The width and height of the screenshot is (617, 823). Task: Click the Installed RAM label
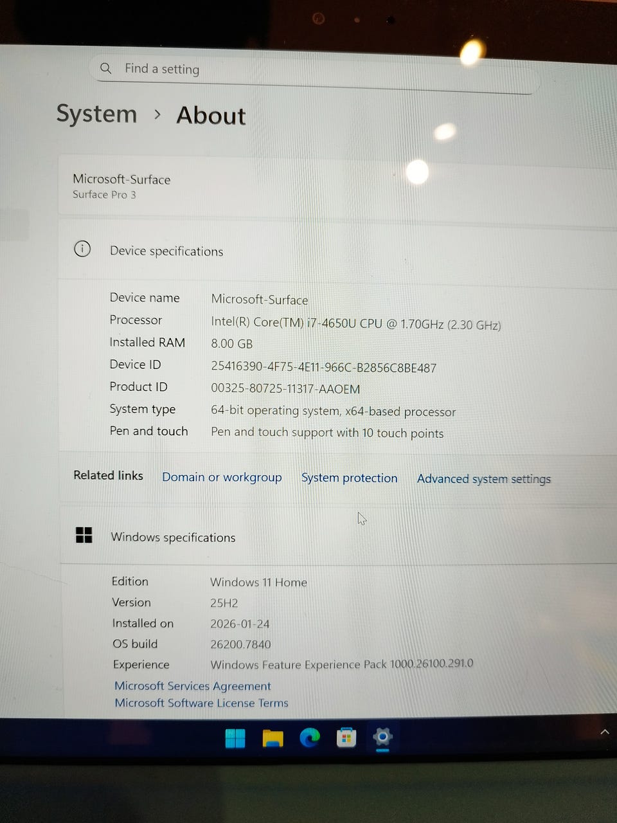(147, 343)
